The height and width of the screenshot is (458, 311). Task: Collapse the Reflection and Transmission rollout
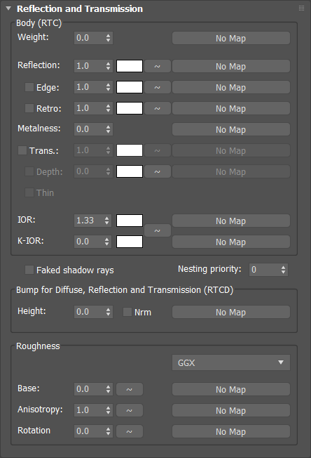(x=8, y=8)
